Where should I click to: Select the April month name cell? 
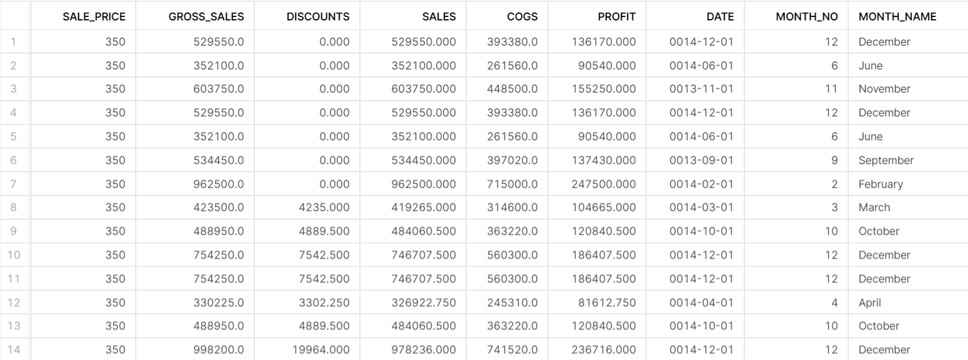(x=870, y=302)
